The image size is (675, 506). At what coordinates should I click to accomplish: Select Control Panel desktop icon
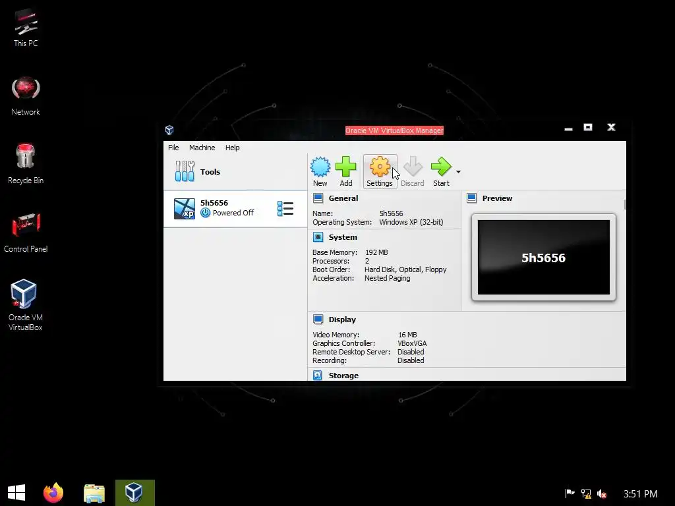(26, 233)
